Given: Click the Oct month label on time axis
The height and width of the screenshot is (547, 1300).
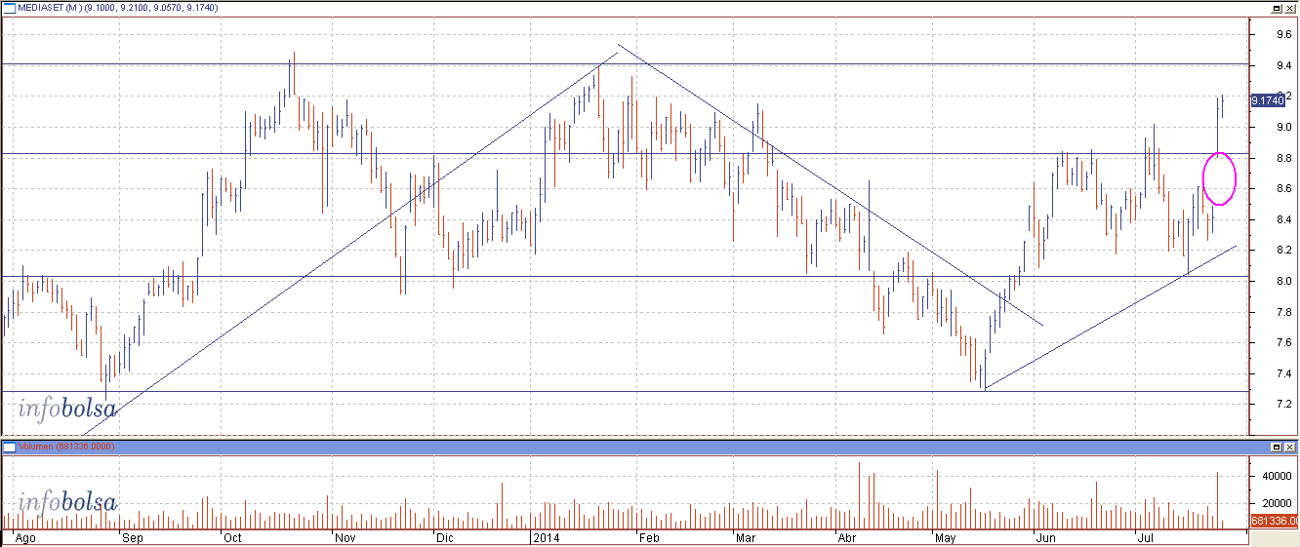Looking at the screenshot, I should (232, 537).
